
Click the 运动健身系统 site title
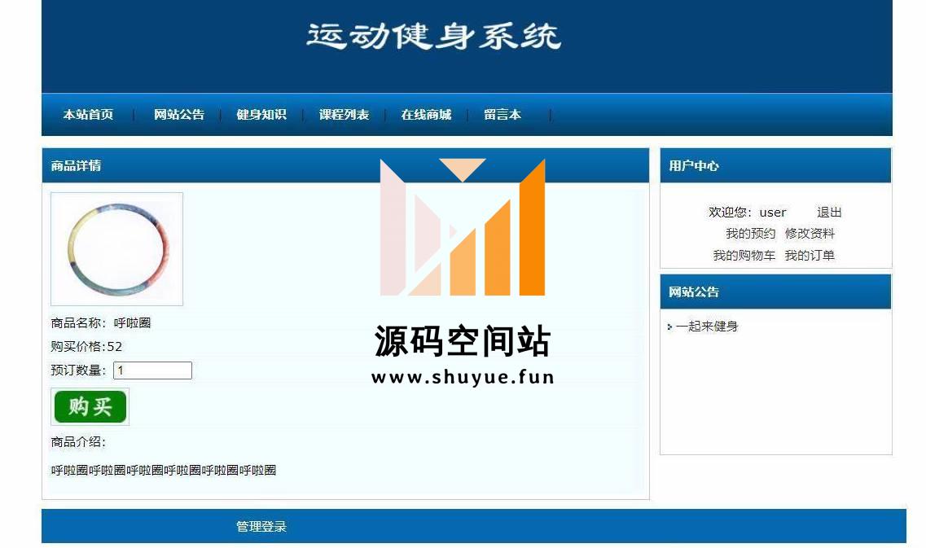pos(433,36)
